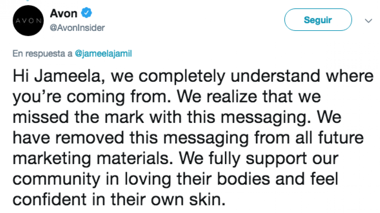Click the text 'you're coming from' in the tweet
The width and height of the screenshot is (380, 213).
click(92, 97)
